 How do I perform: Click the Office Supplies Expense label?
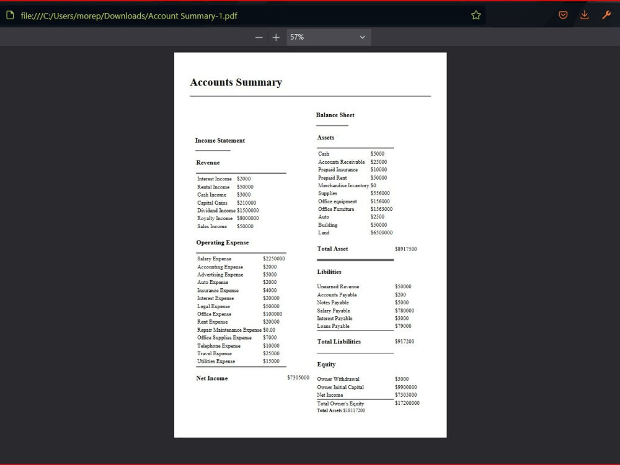click(x=224, y=338)
